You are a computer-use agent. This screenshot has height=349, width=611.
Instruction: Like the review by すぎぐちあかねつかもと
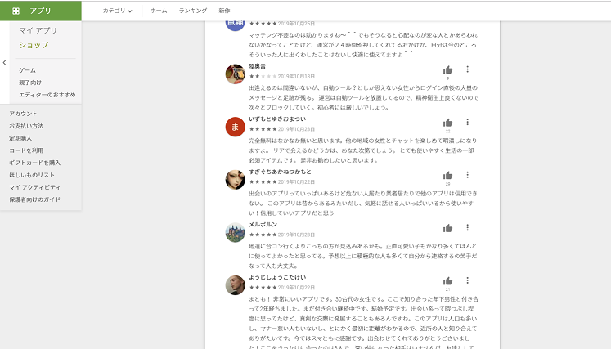[447, 175]
